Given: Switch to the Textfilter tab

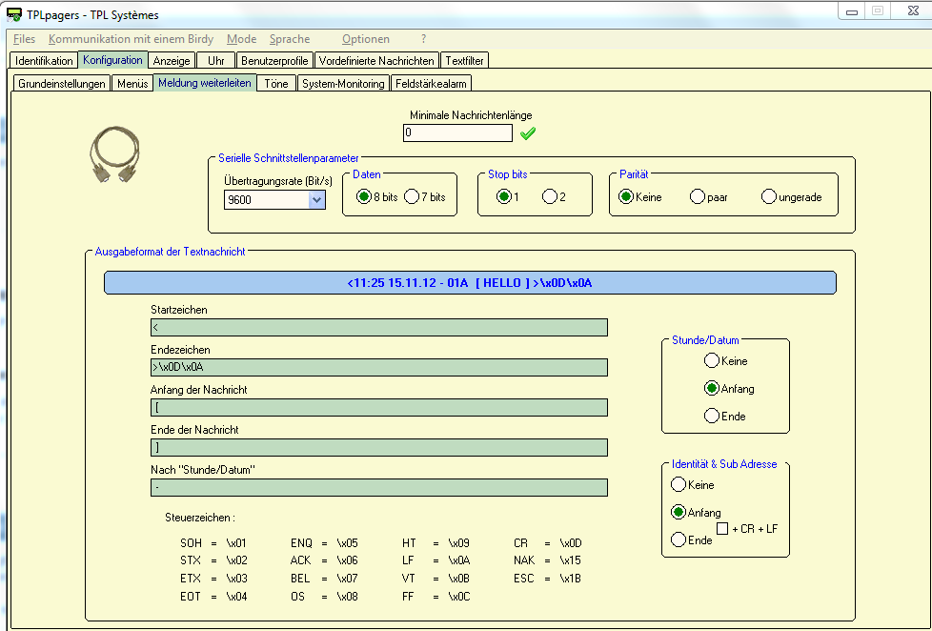Looking at the screenshot, I should (x=465, y=60).
